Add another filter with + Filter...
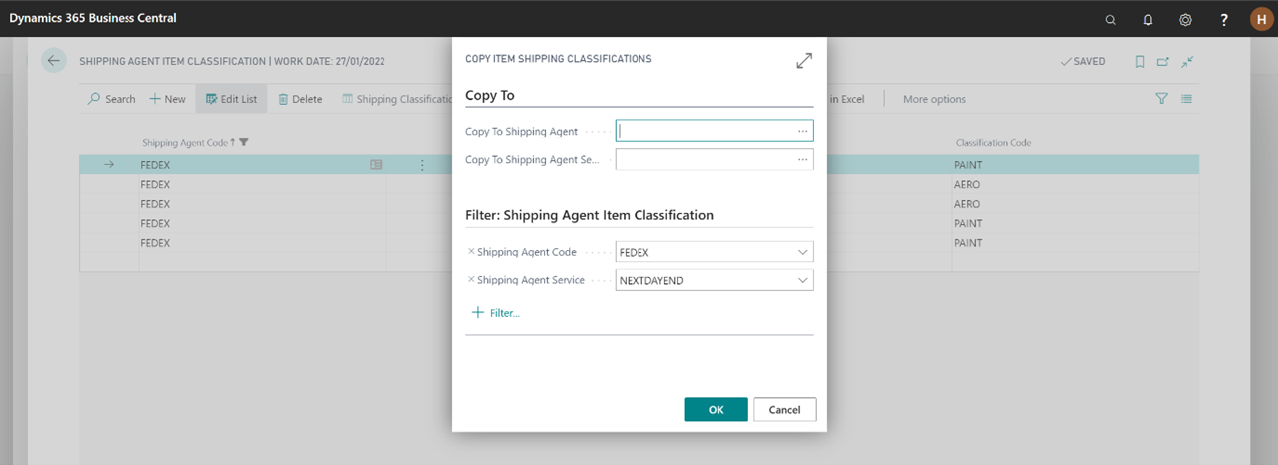1278x465 pixels. click(x=495, y=313)
